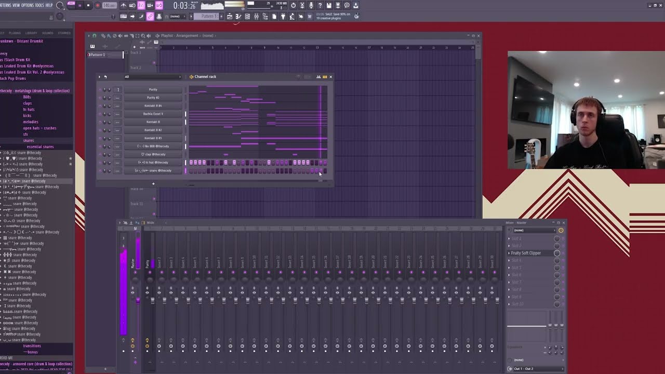Mute the snare @thecxdy channel LED

coord(100,170)
